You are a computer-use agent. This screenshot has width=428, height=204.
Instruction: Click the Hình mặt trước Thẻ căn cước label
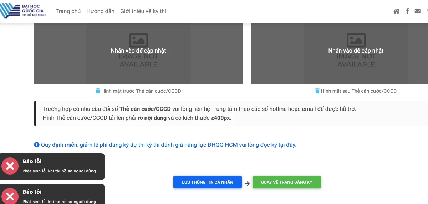[141, 91]
